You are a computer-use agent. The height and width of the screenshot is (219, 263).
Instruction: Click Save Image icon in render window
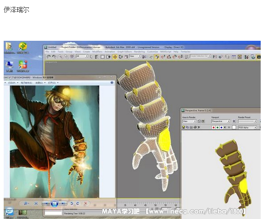click(184, 127)
